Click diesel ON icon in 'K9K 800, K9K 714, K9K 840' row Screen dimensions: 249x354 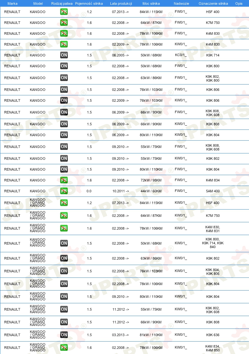pyautogui.click(x=64, y=243)
